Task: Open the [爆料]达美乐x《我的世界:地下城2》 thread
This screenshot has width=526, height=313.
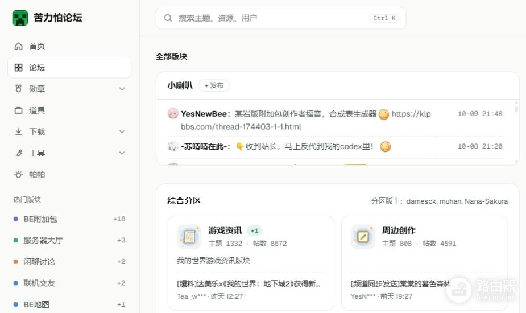Action: pos(248,284)
